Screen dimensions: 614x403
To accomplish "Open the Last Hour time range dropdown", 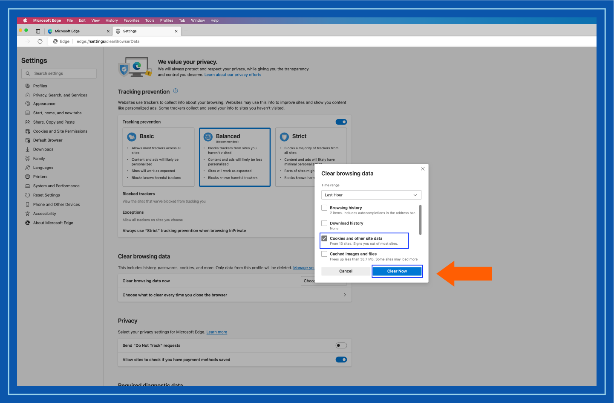I will pos(371,195).
